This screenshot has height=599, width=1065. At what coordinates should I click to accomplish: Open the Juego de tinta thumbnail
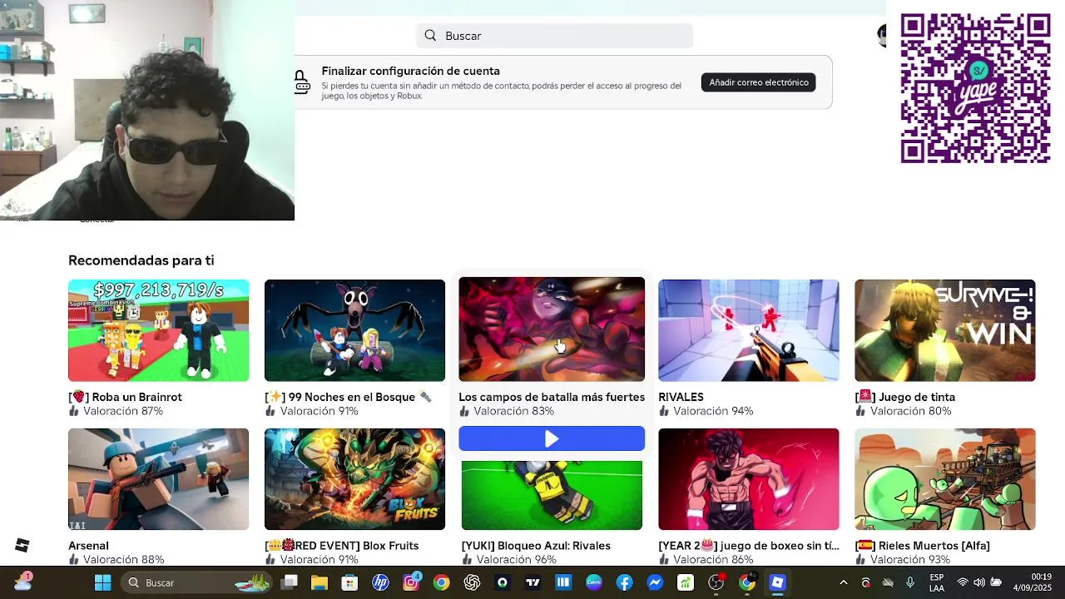pyautogui.click(x=945, y=330)
